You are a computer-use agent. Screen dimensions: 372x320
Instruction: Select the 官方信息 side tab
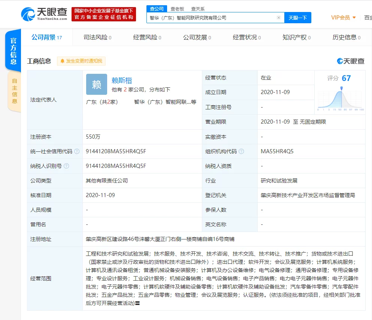pos(13,51)
